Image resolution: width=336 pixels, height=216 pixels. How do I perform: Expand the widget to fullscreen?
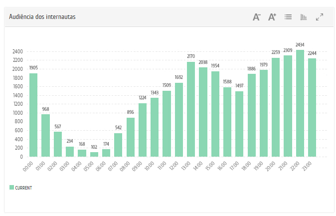[x=320, y=17]
